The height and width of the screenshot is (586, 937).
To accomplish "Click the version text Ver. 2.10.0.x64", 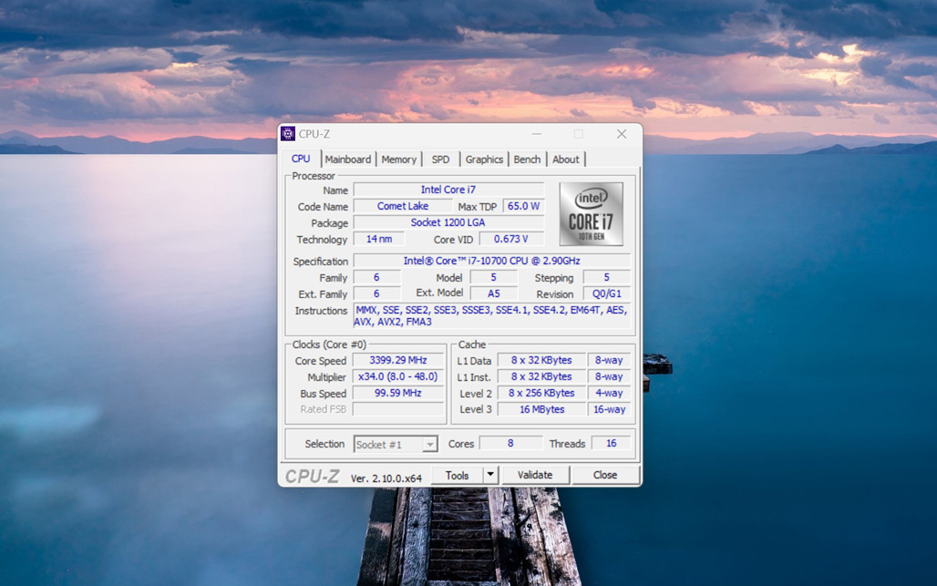I will 386,478.
